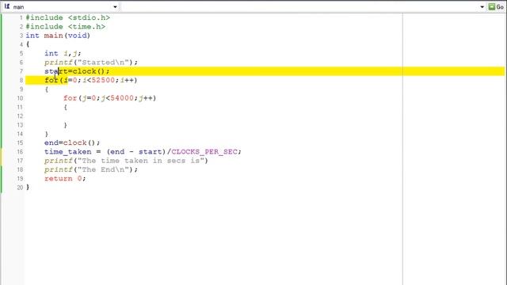Click the highlighted 'start=clock();' line
Screen dimensions: 507x285
coord(77,71)
